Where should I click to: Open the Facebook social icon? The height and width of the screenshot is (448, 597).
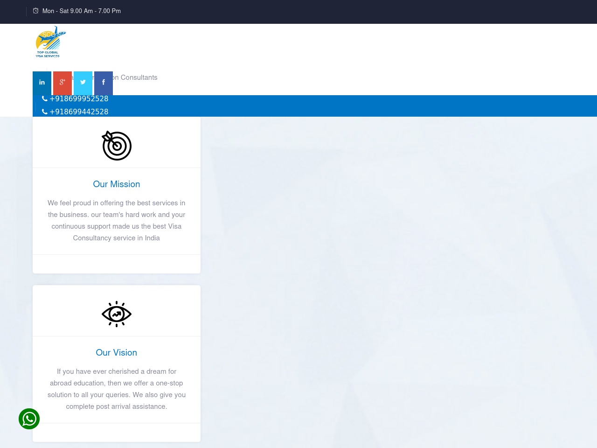[104, 83]
